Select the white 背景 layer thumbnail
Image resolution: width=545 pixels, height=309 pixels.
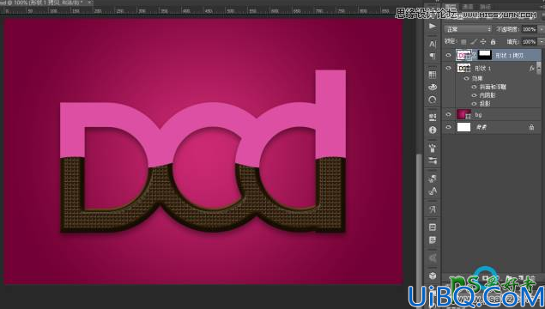(x=463, y=127)
